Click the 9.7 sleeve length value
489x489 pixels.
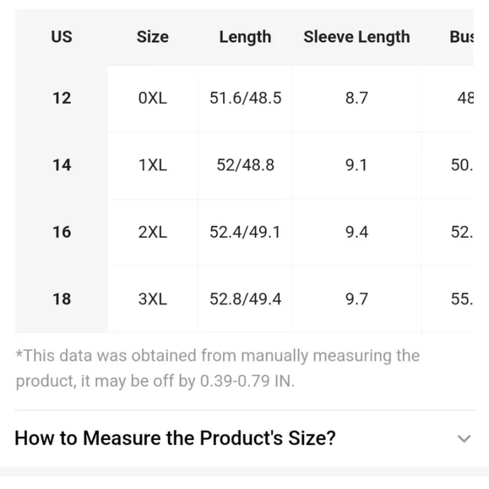pyautogui.click(x=356, y=298)
